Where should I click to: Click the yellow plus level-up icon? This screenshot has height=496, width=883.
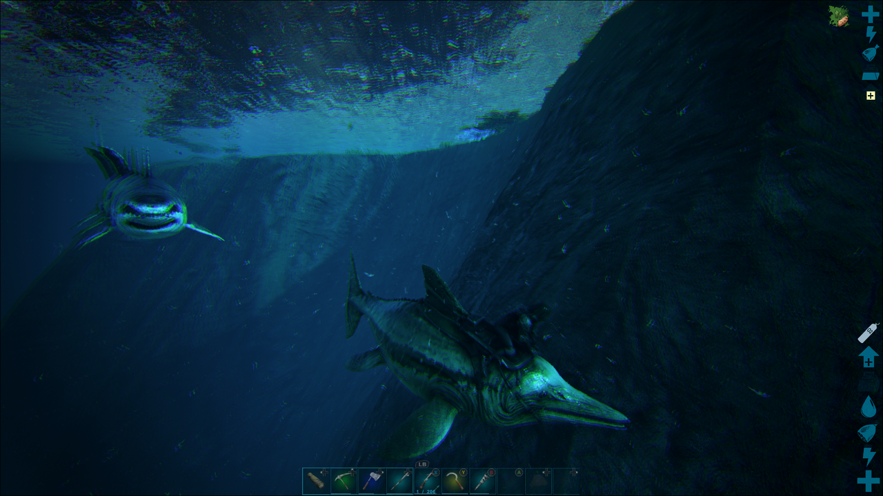tap(871, 96)
